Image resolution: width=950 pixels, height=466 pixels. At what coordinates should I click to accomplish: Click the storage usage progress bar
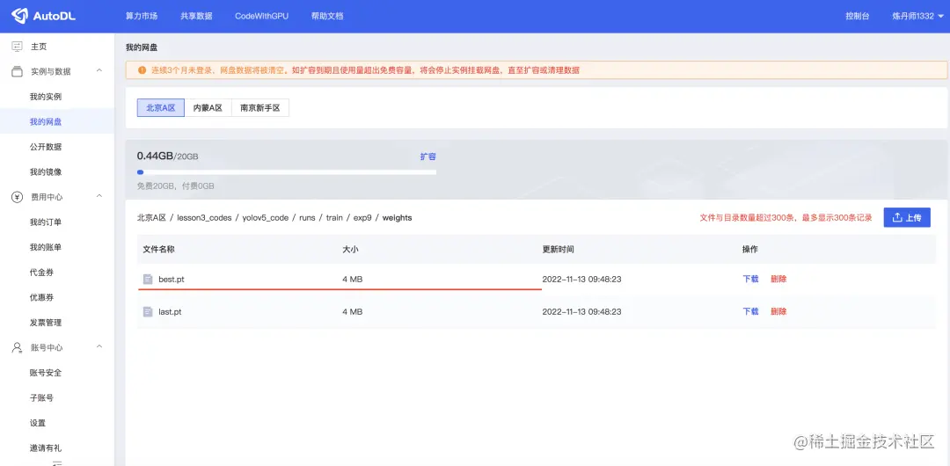287,172
